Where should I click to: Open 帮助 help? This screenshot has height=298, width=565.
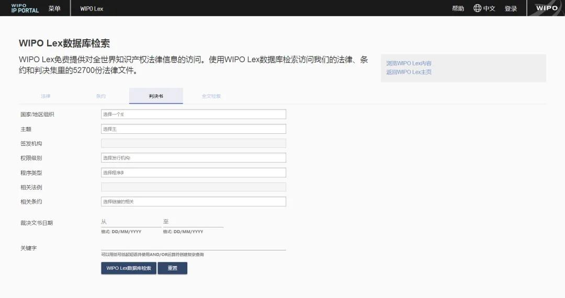(x=458, y=8)
